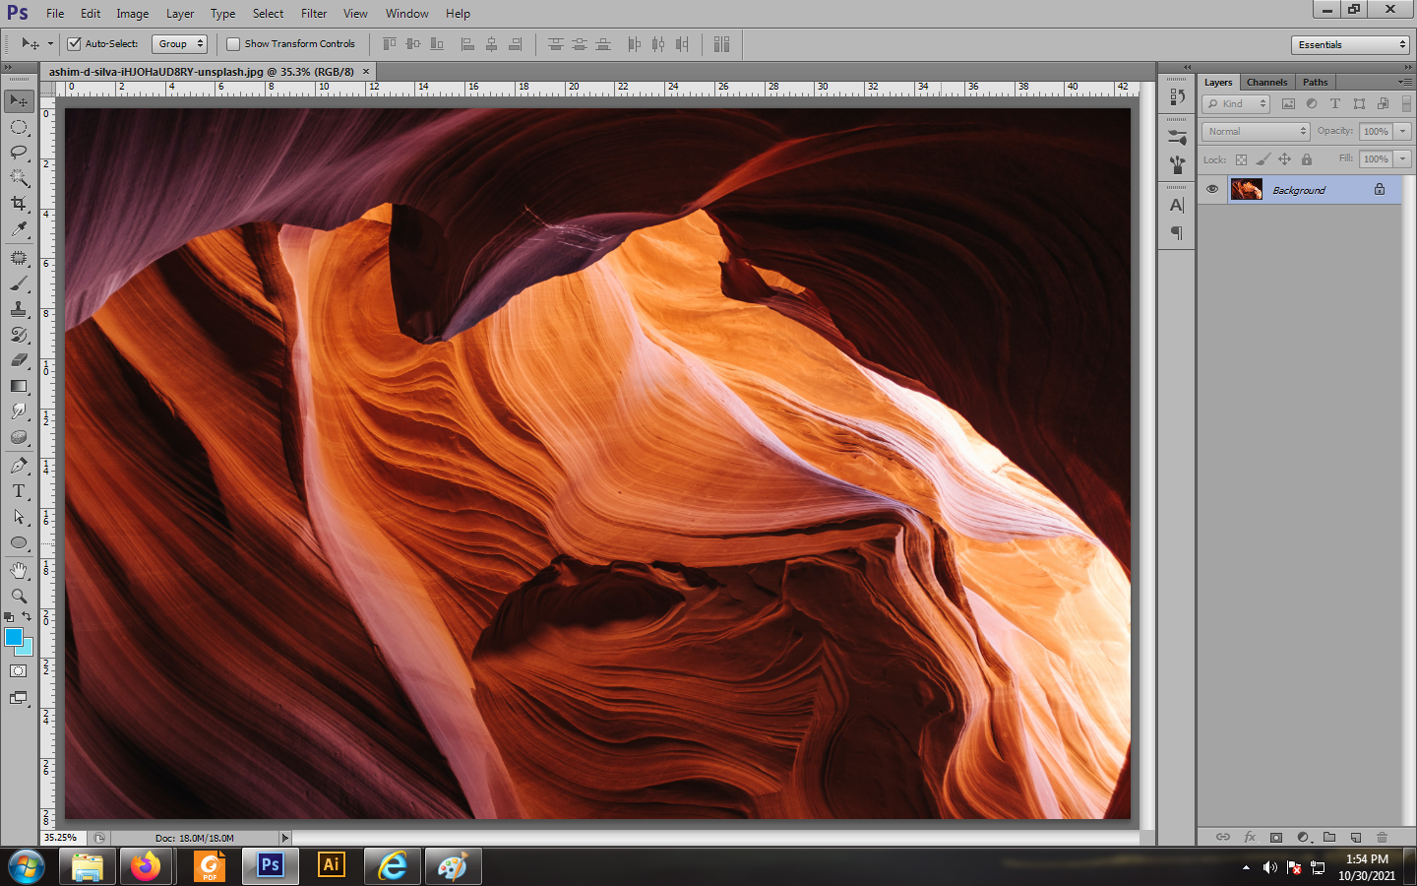Open the Filter menu
Screen dimensions: 1417x886
(314, 14)
